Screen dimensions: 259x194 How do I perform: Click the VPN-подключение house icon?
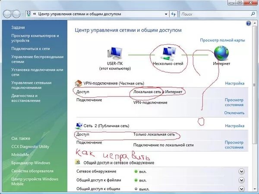coord(79,83)
